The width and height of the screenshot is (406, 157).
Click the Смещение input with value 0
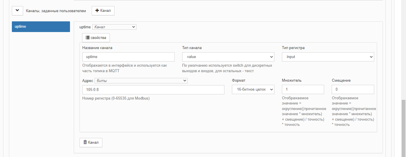(x=353, y=89)
